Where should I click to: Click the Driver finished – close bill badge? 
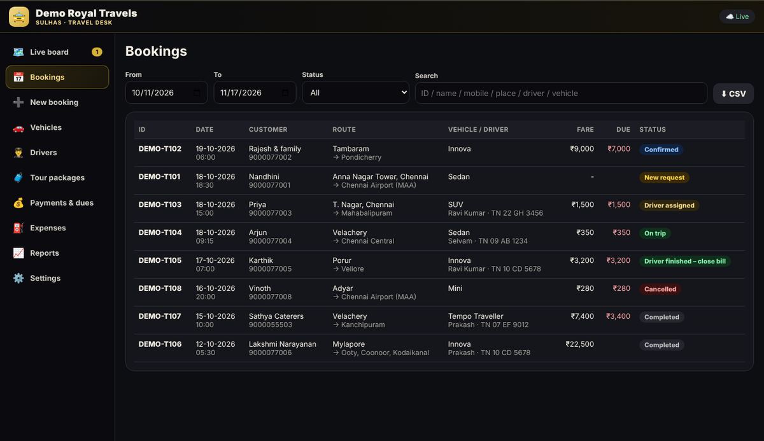pyautogui.click(x=685, y=261)
